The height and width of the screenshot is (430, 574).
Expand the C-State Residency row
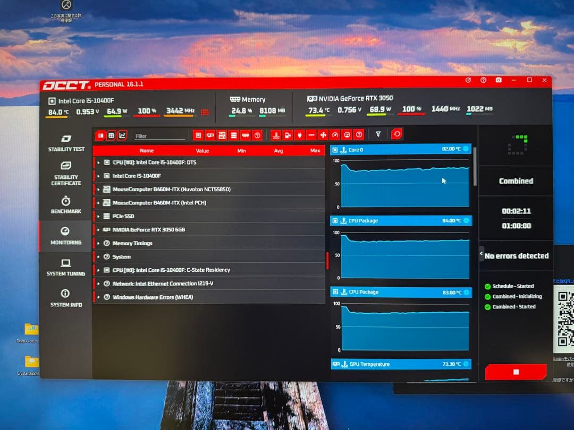209,270
